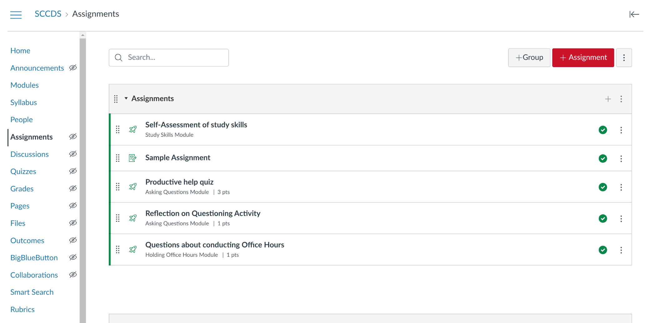Click the rocket icon for Reflection on Questioning Activity
This screenshot has width=650, height=323.
coord(133,218)
